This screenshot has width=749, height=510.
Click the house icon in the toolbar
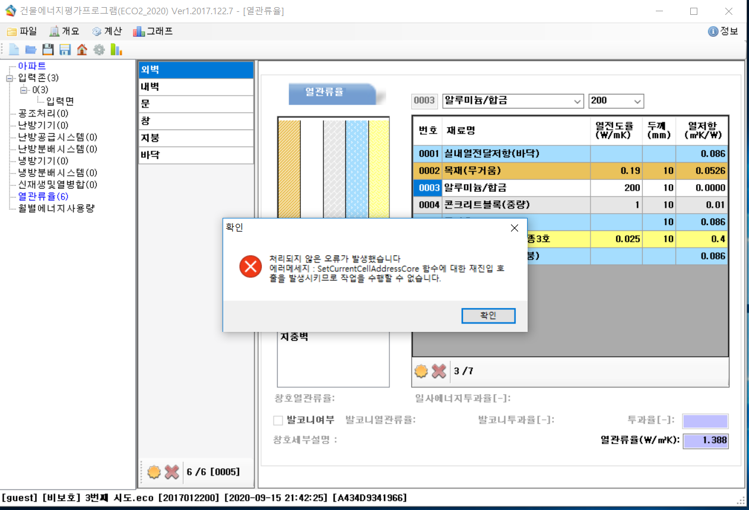point(82,50)
